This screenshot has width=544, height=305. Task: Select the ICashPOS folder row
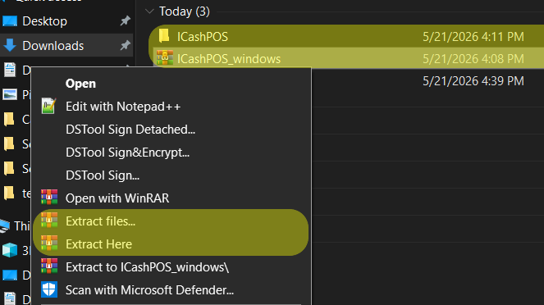(348, 36)
